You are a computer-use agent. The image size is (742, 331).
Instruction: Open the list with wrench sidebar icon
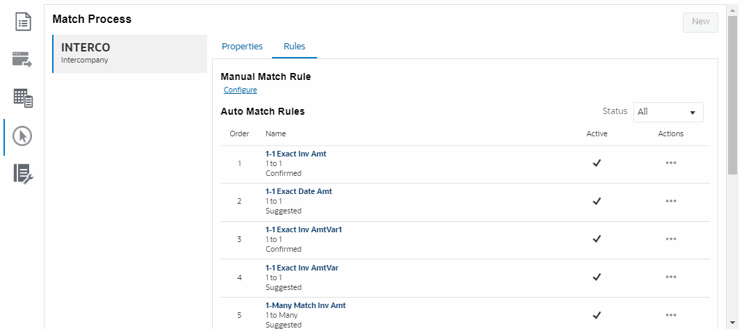click(x=23, y=174)
